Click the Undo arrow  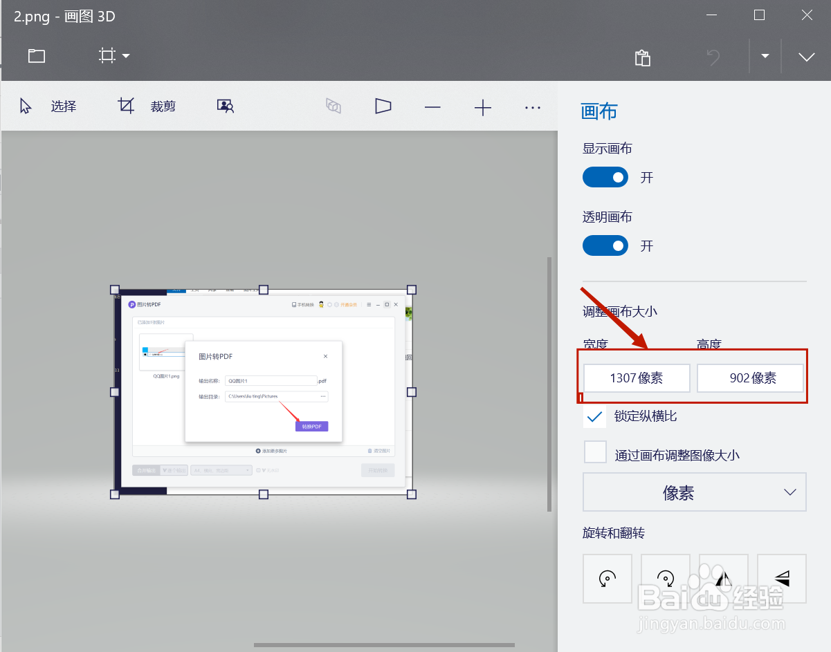pos(713,57)
